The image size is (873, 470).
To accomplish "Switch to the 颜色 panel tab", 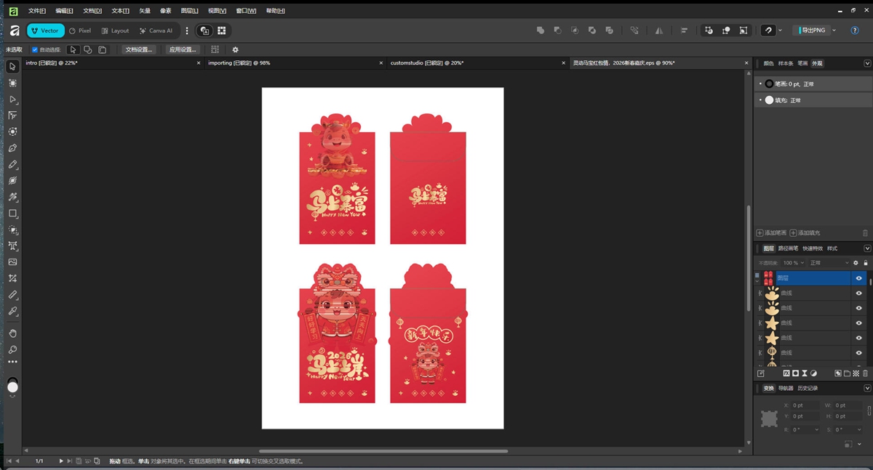I will [769, 64].
